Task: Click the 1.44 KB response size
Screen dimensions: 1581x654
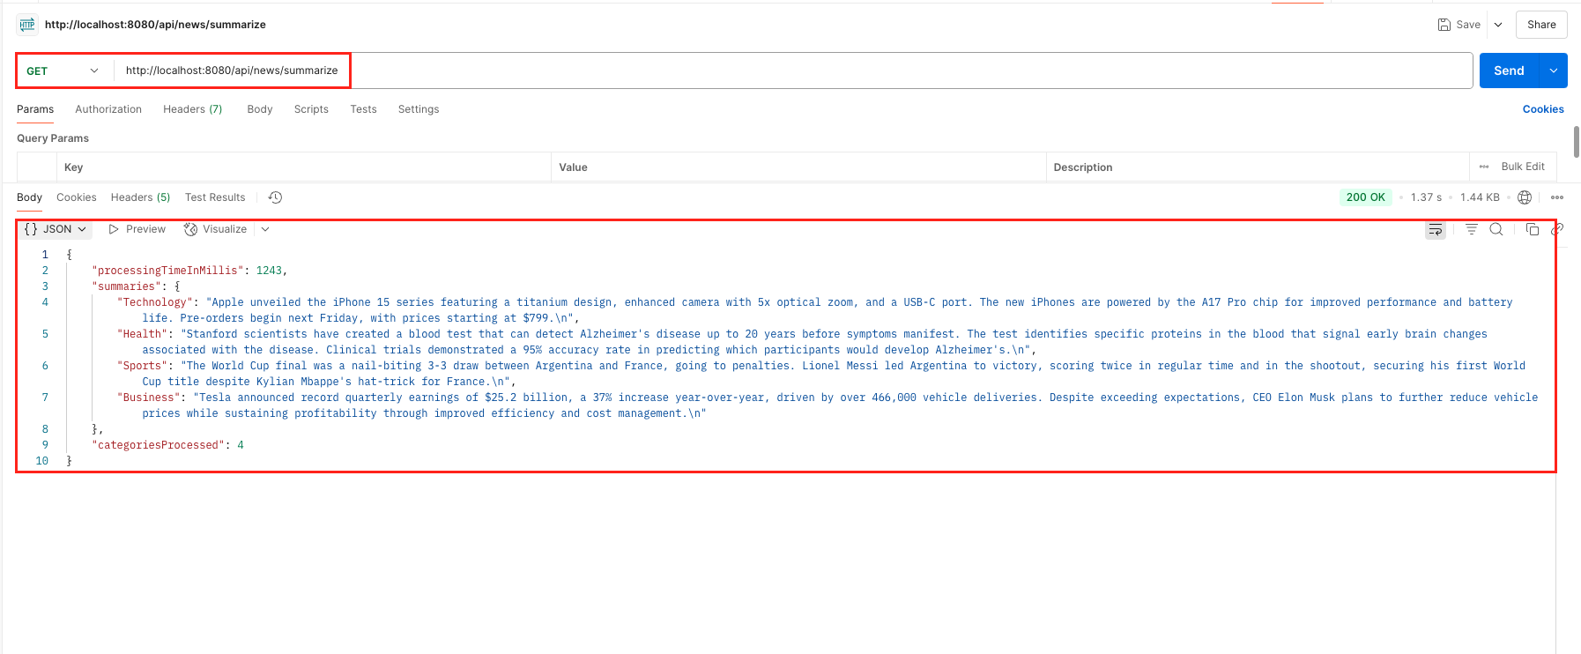Action: [x=1480, y=197]
